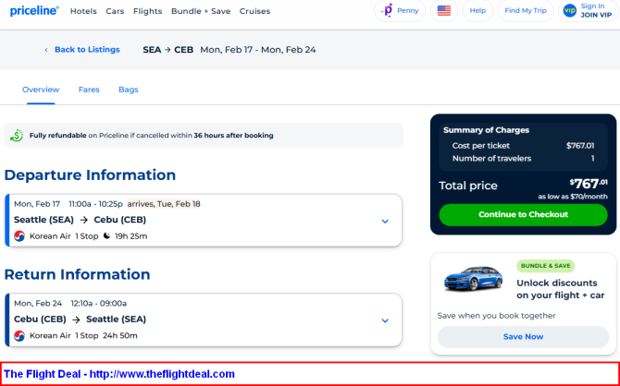Click the blue VIP badge icon
The width and height of the screenshot is (620, 386).
click(x=570, y=11)
